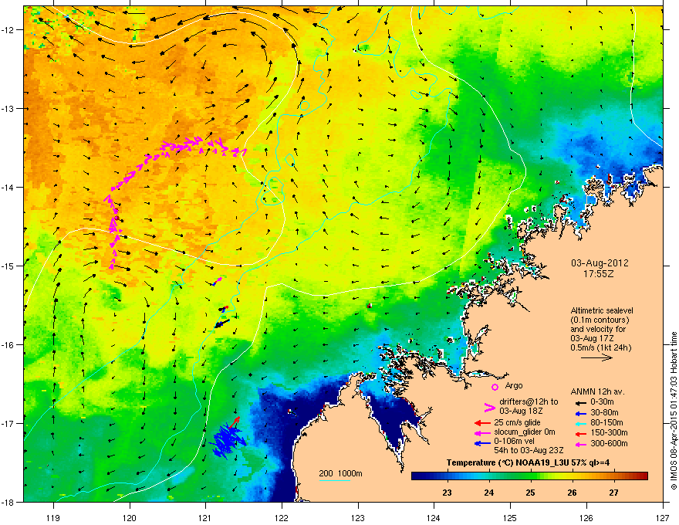Click the 'ANMN 12h av.' legend heading
This screenshot has width=679, height=525.
tap(597, 391)
